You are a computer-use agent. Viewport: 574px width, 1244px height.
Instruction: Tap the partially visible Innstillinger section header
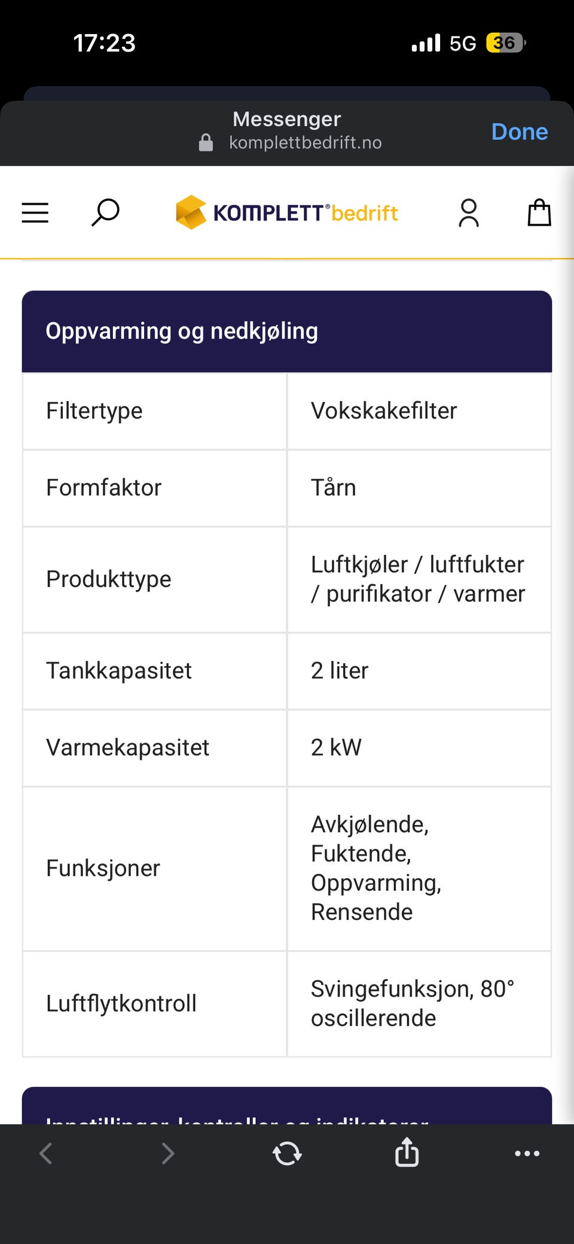pyautogui.click(x=287, y=1105)
